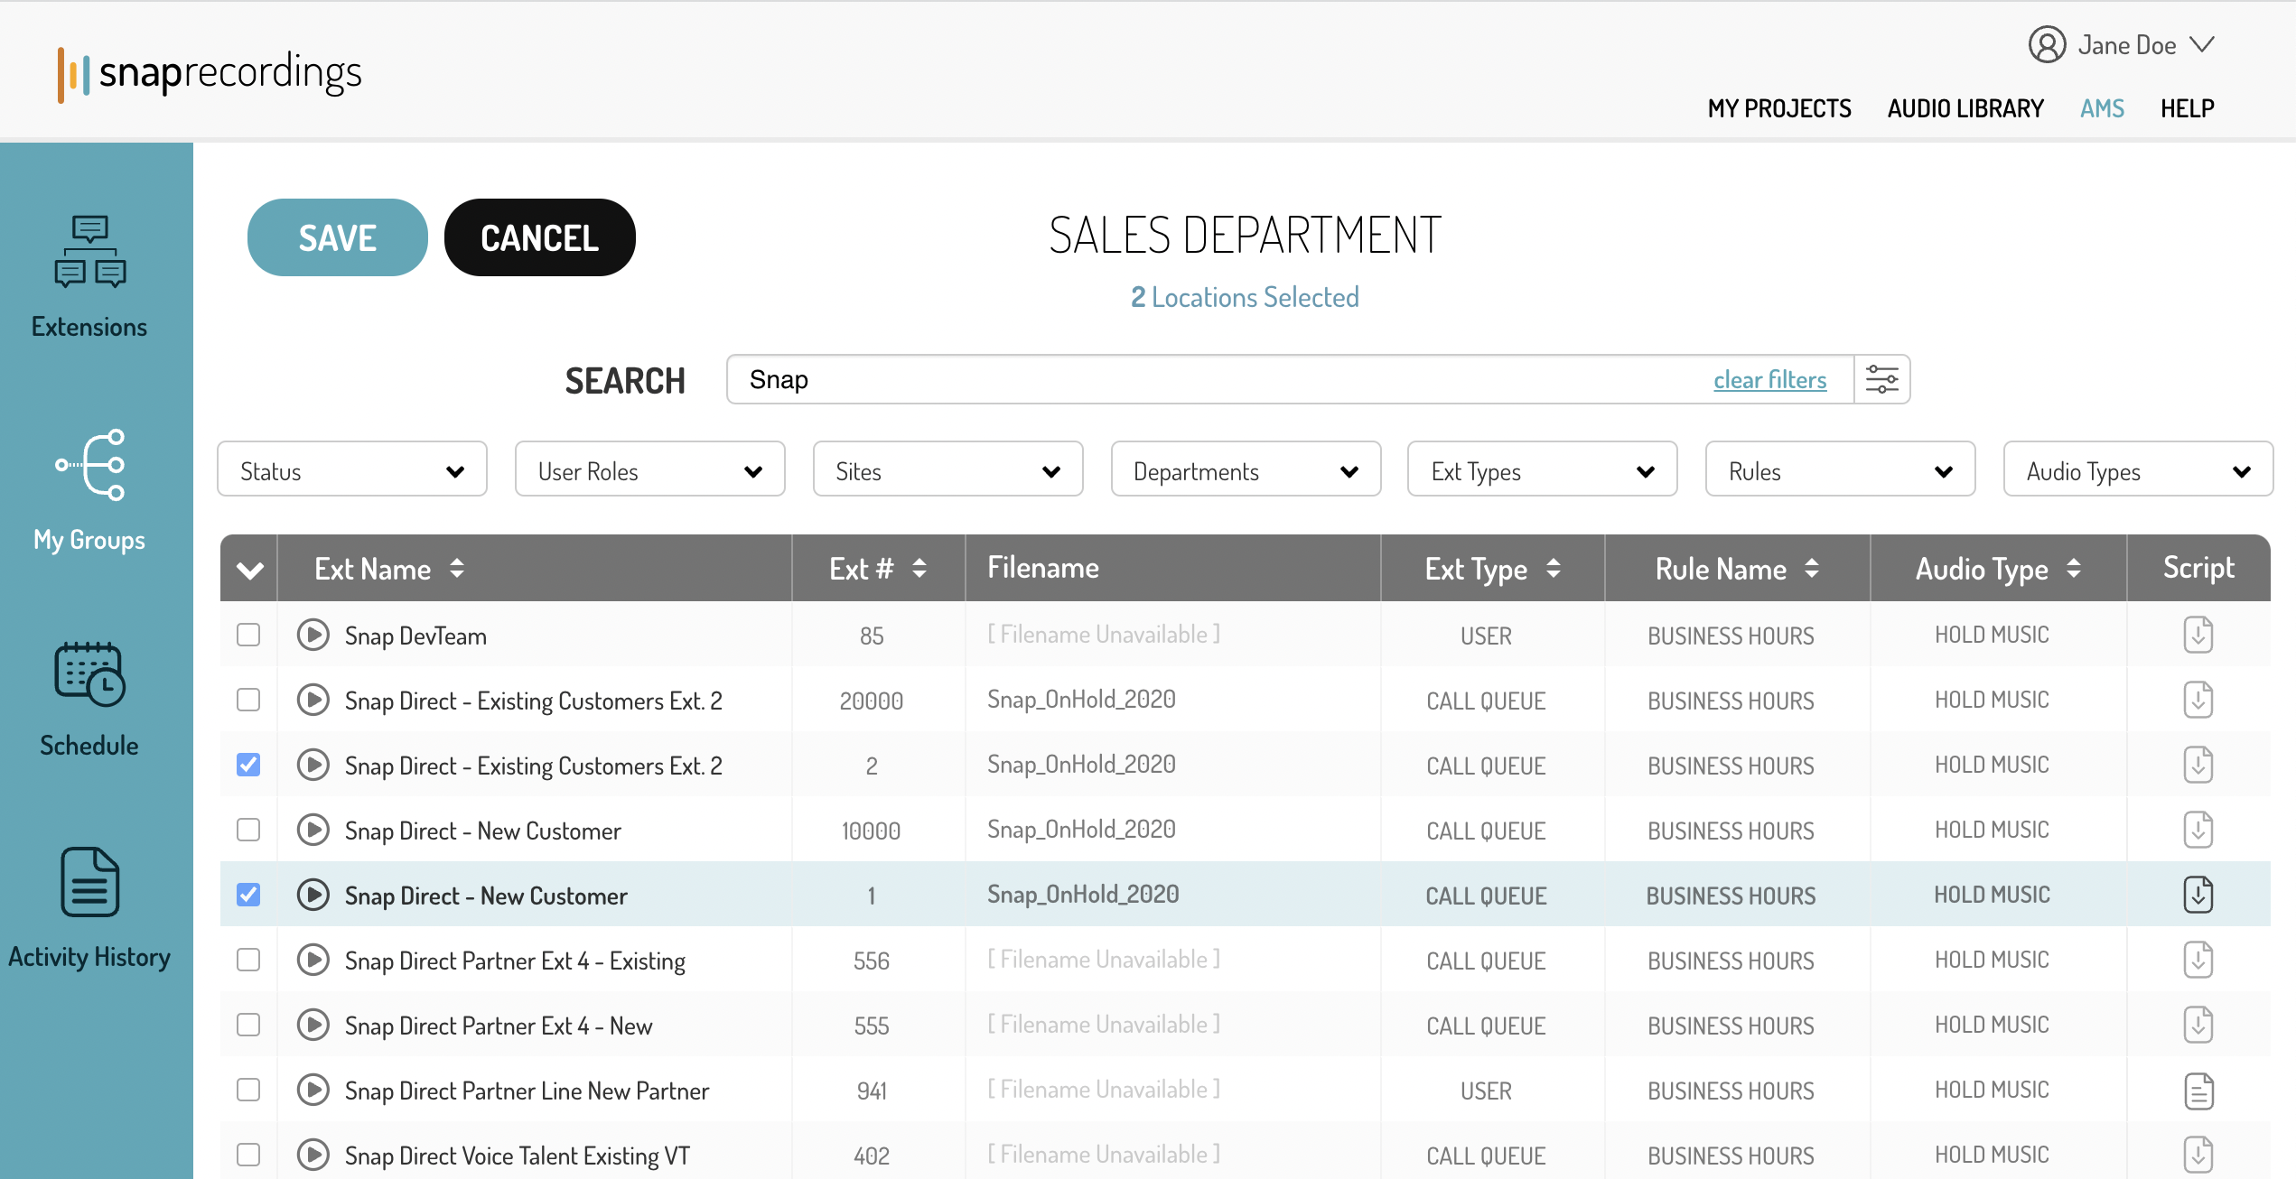Image resolution: width=2296 pixels, height=1179 pixels.
Task: Select the Snap Direct Partner Ext 4 - New checkbox
Action: point(248,1025)
